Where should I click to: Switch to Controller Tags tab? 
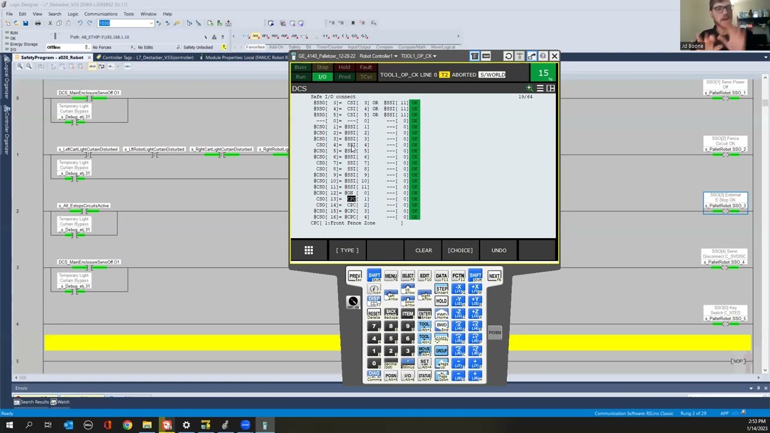click(147, 58)
